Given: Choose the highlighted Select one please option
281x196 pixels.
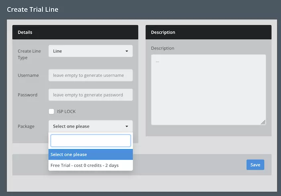Looking at the screenshot, I should point(90,154).
